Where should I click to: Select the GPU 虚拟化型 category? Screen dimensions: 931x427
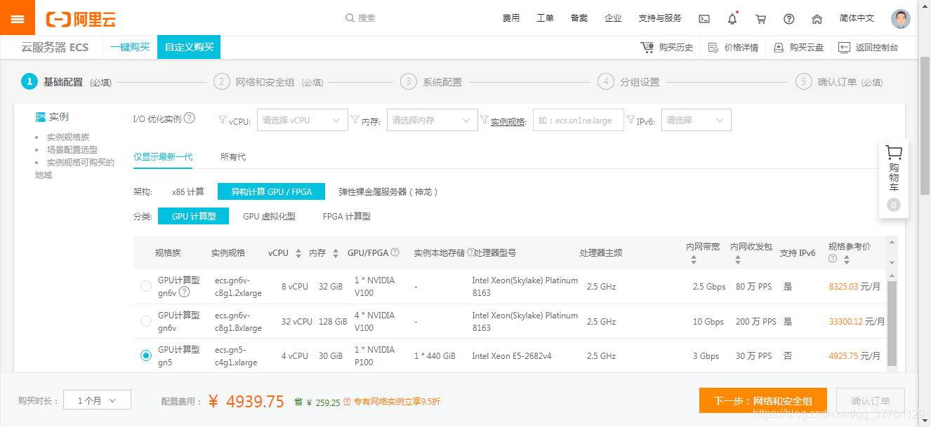269,217
